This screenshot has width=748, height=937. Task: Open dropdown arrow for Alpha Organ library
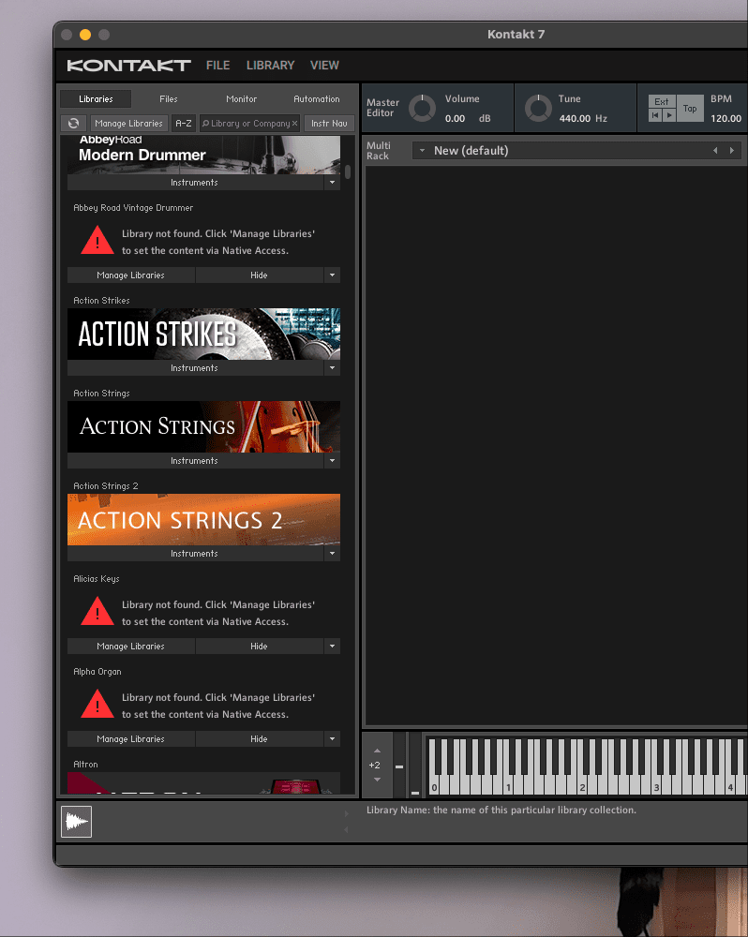tap(333, 738)
